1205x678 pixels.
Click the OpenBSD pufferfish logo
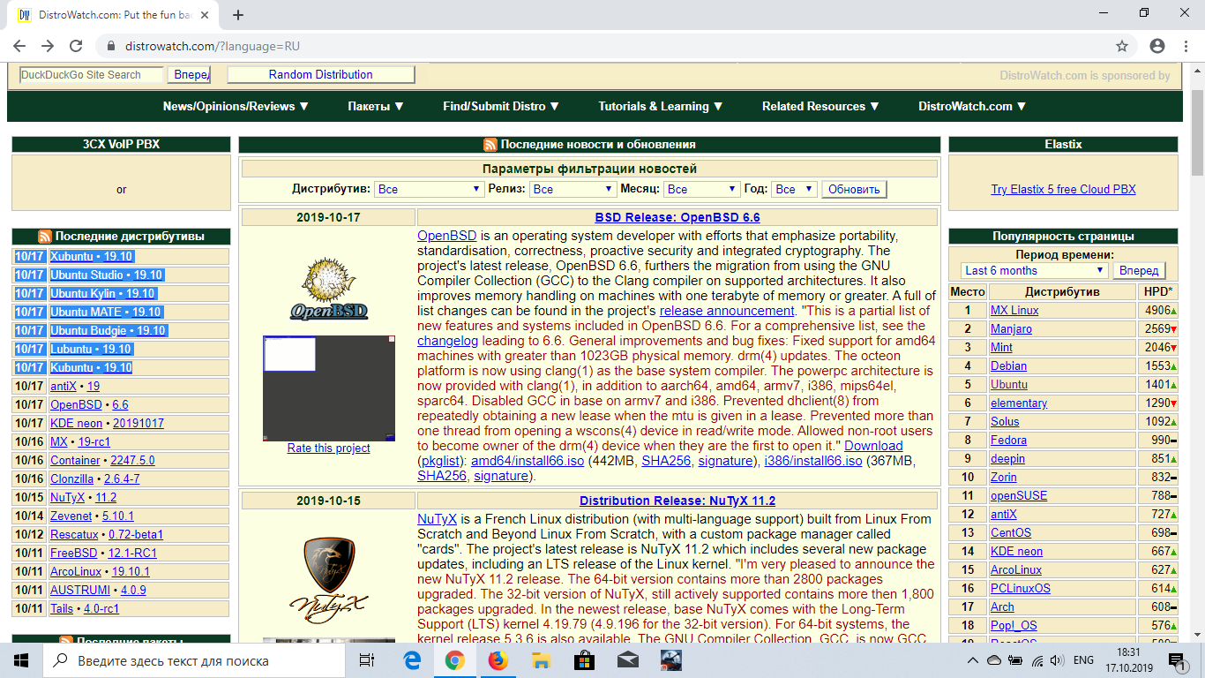pyautogui.click(x=328, y=288)
